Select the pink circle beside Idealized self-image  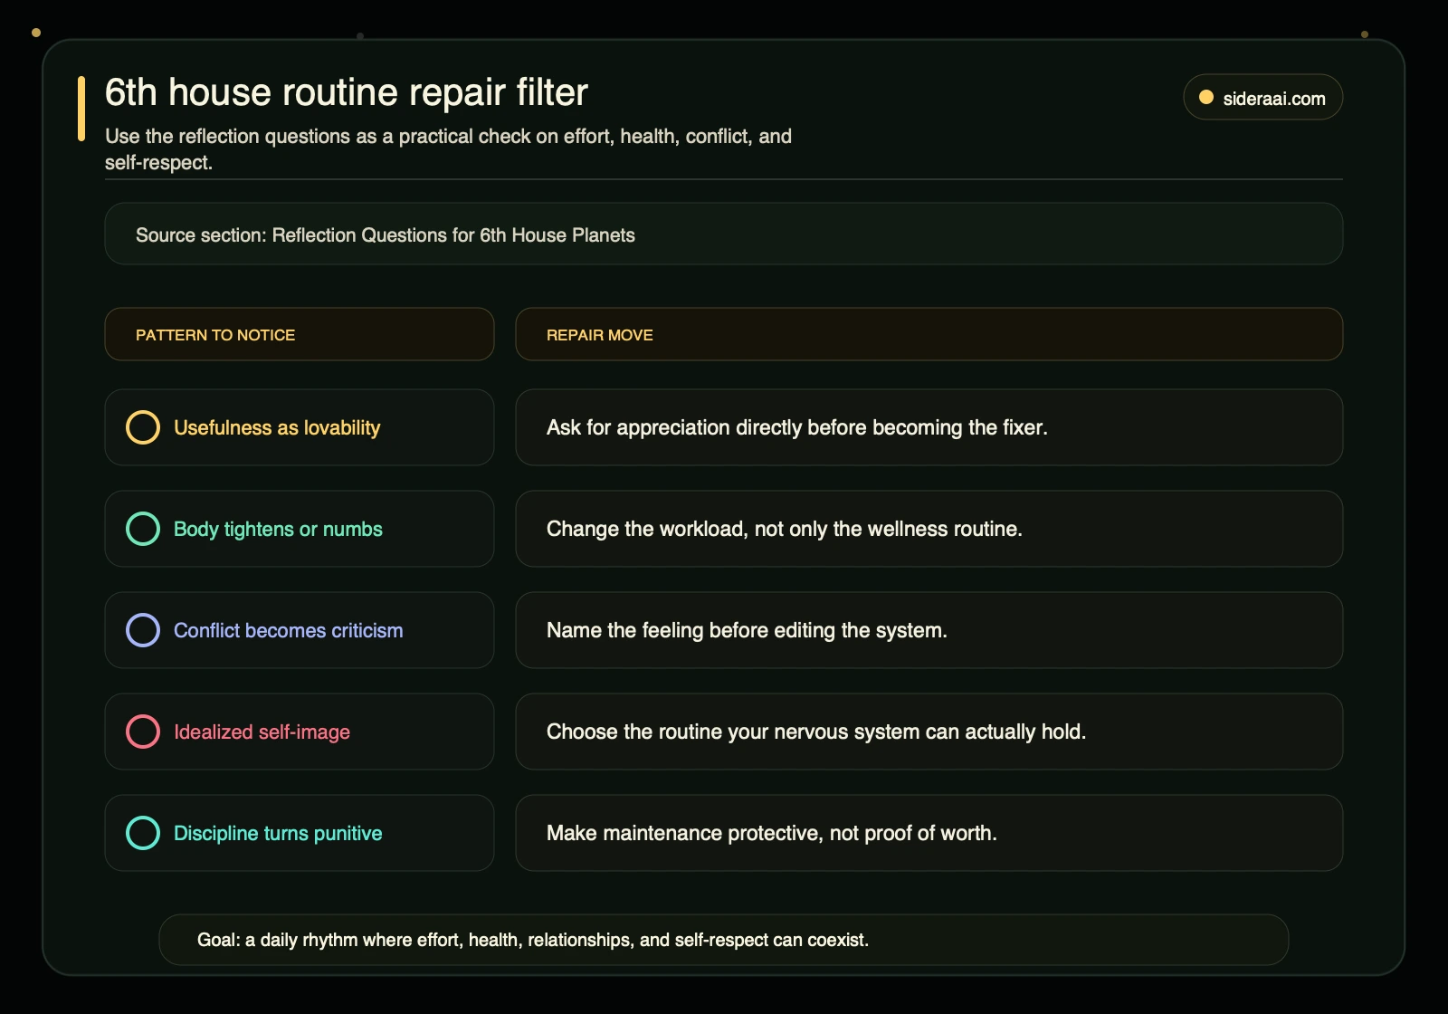[143, 732]
